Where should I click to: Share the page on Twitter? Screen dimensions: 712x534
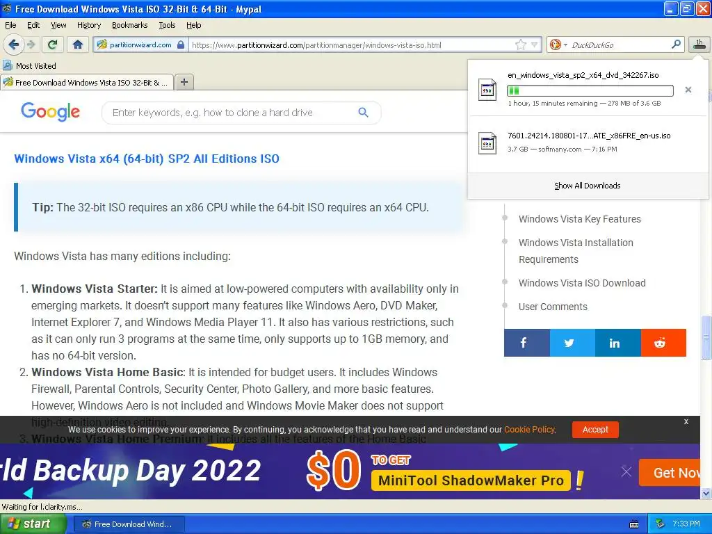coord(573,343)
